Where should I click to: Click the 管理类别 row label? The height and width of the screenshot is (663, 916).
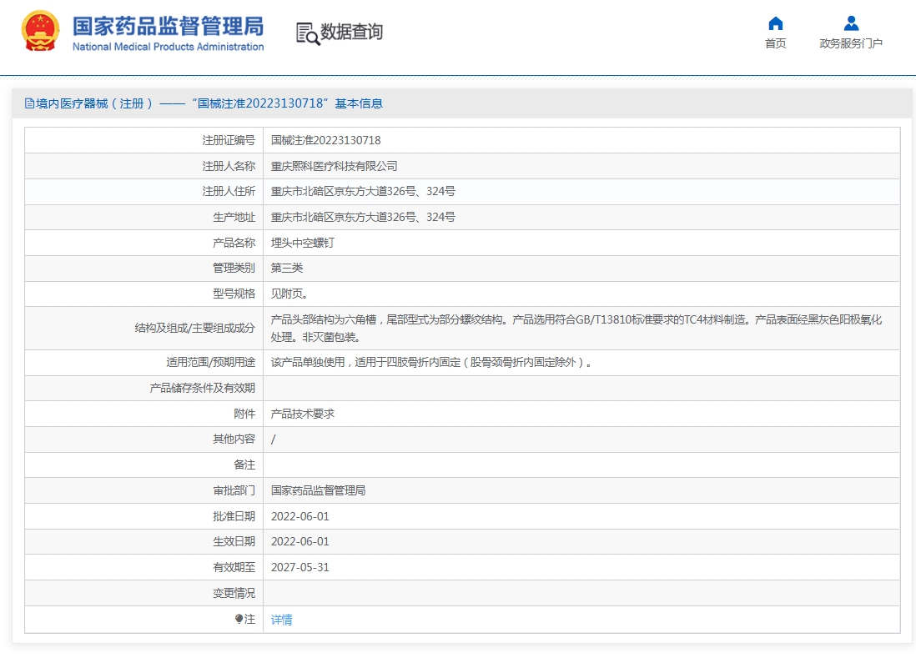point(234,268)
